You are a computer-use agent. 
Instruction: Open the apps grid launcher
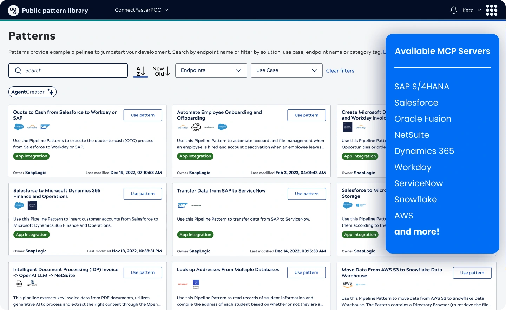click(492, 10)
